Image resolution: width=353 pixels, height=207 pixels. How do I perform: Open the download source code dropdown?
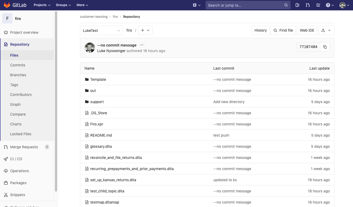[x=326, y=30]
